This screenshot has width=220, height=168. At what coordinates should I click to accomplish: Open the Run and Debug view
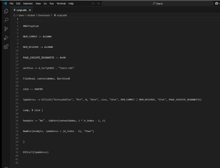pos(6,38)
